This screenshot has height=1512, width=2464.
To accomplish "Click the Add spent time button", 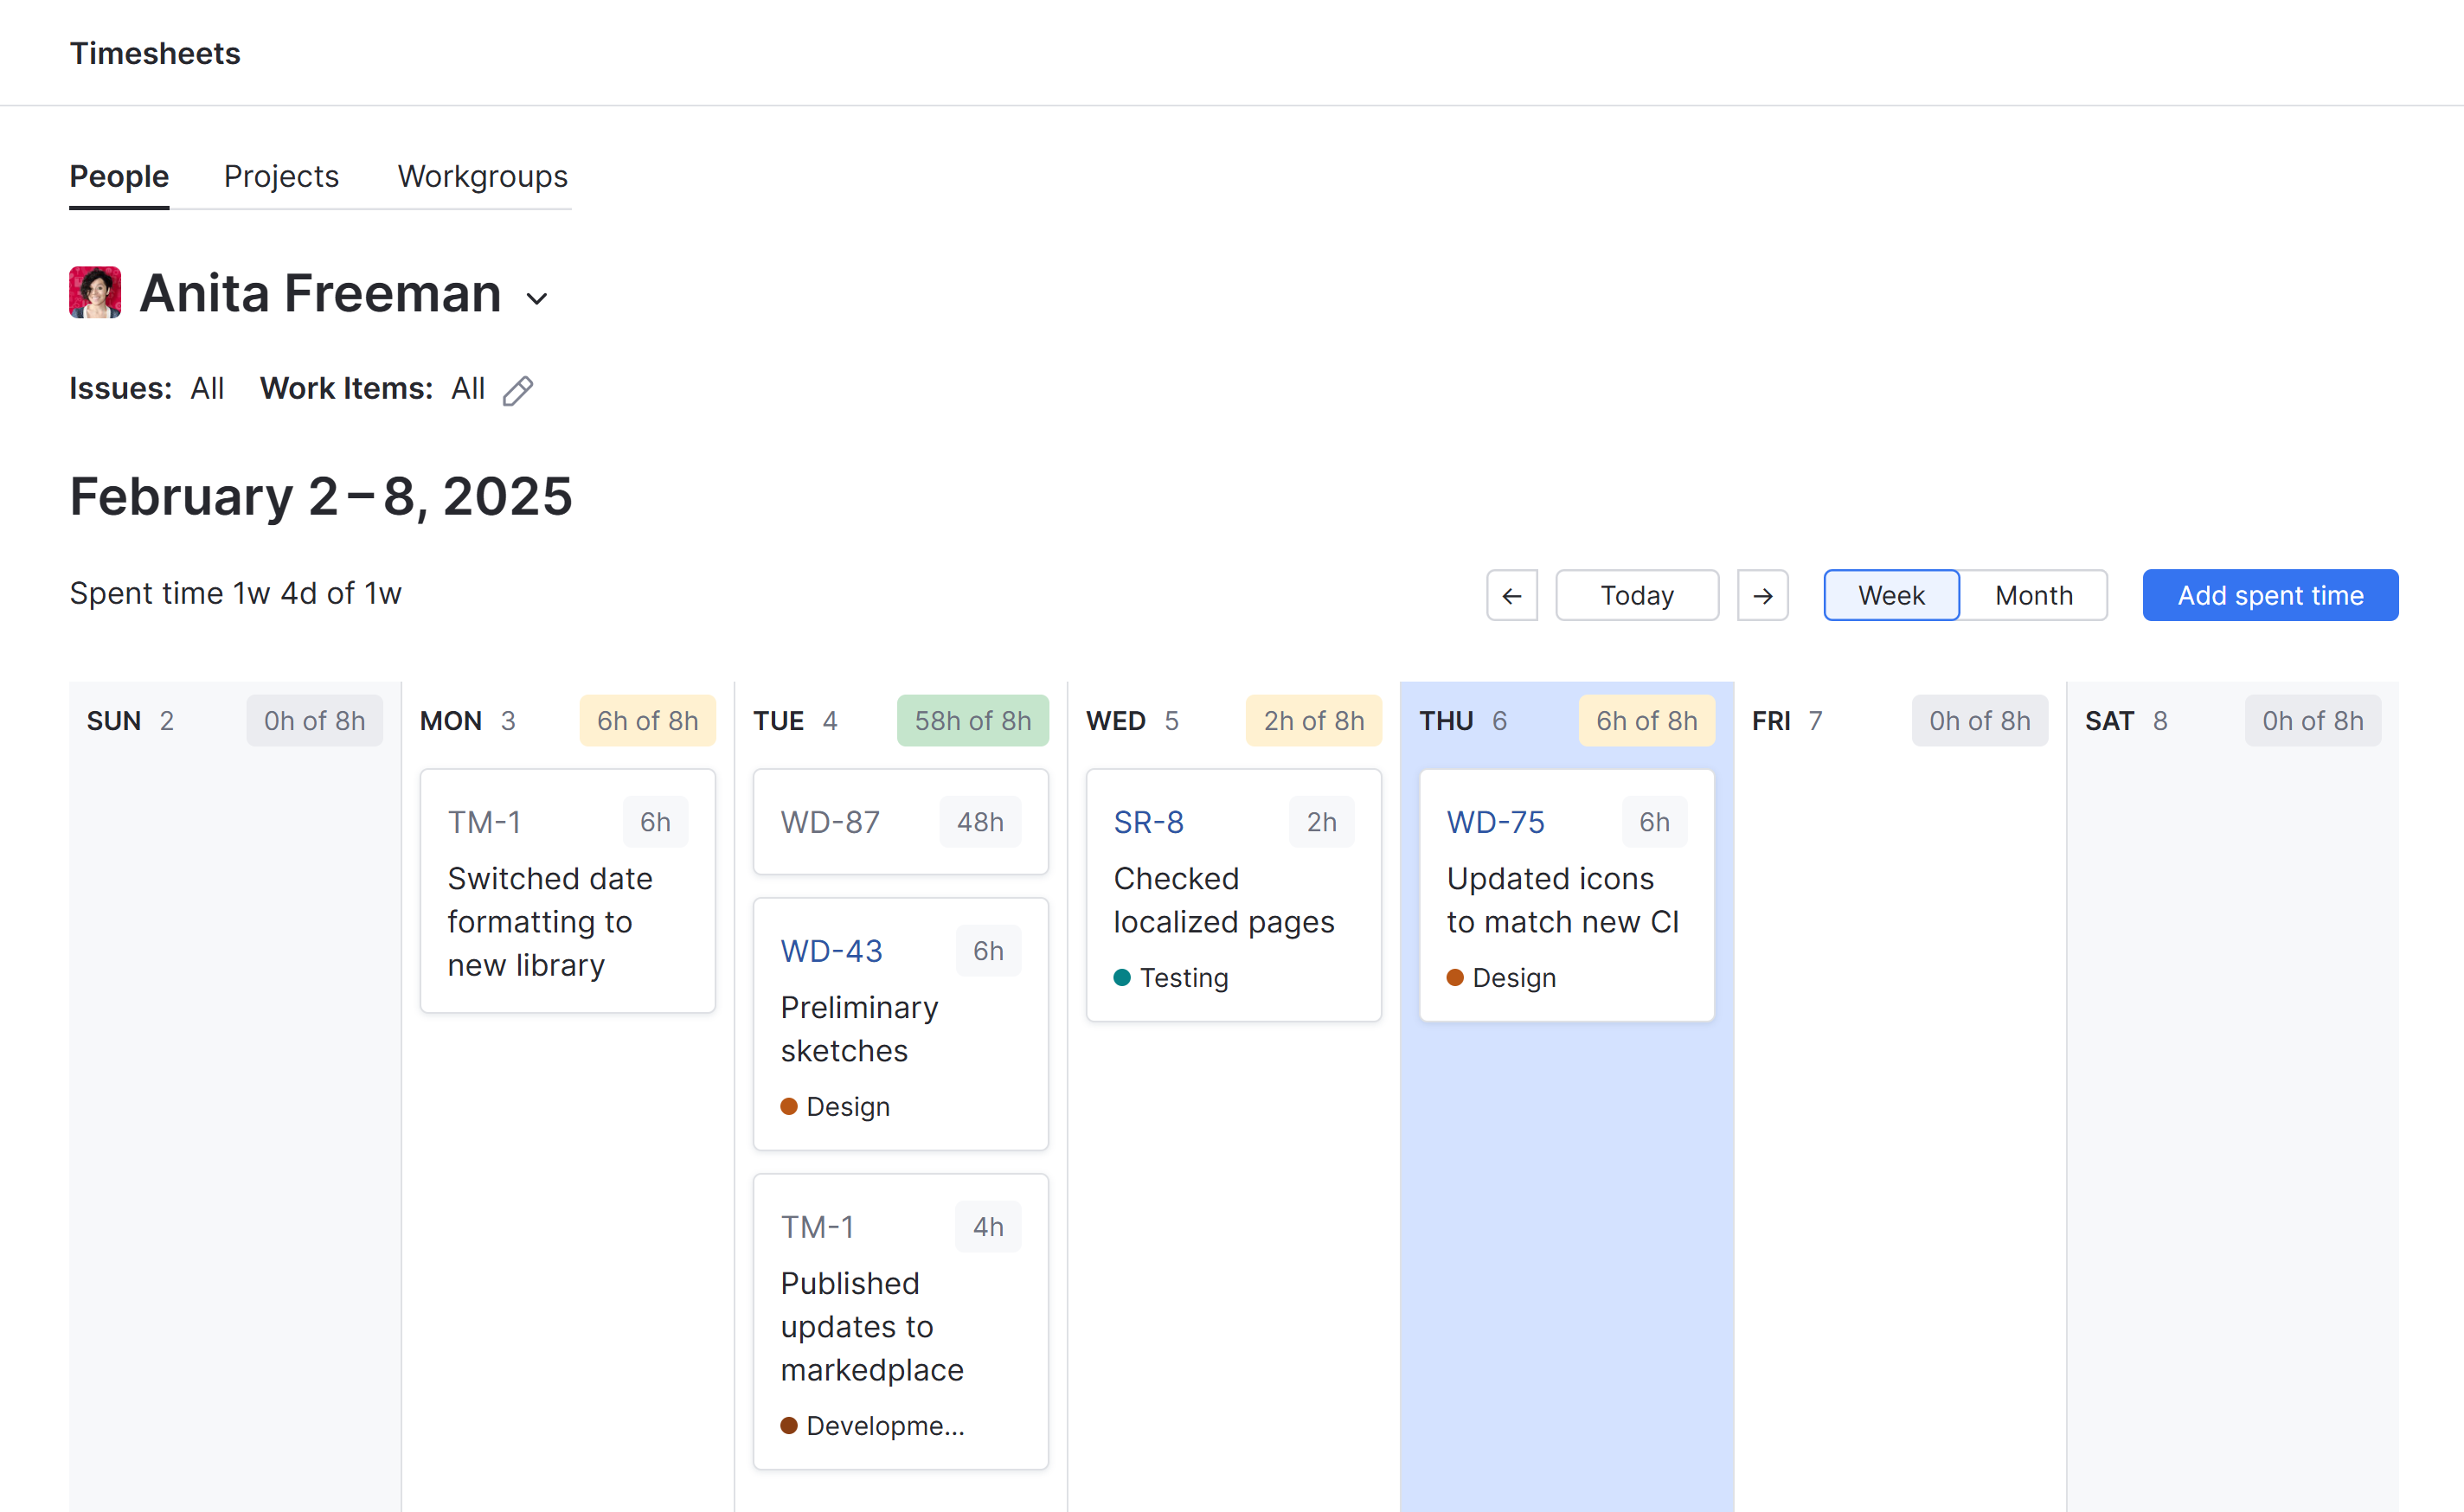I will click(2269, 595).
